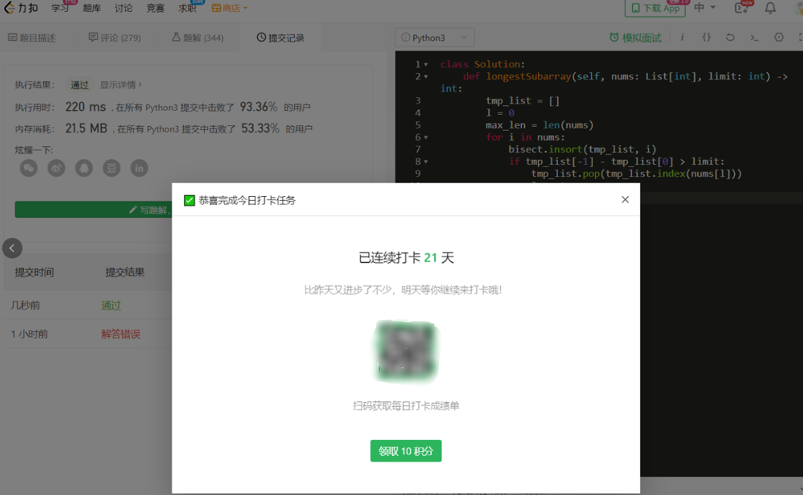The image size is (803, 495).
Task: Click code line 'bisect.insort(tmp_list, i)'
Action: [582, 149]
